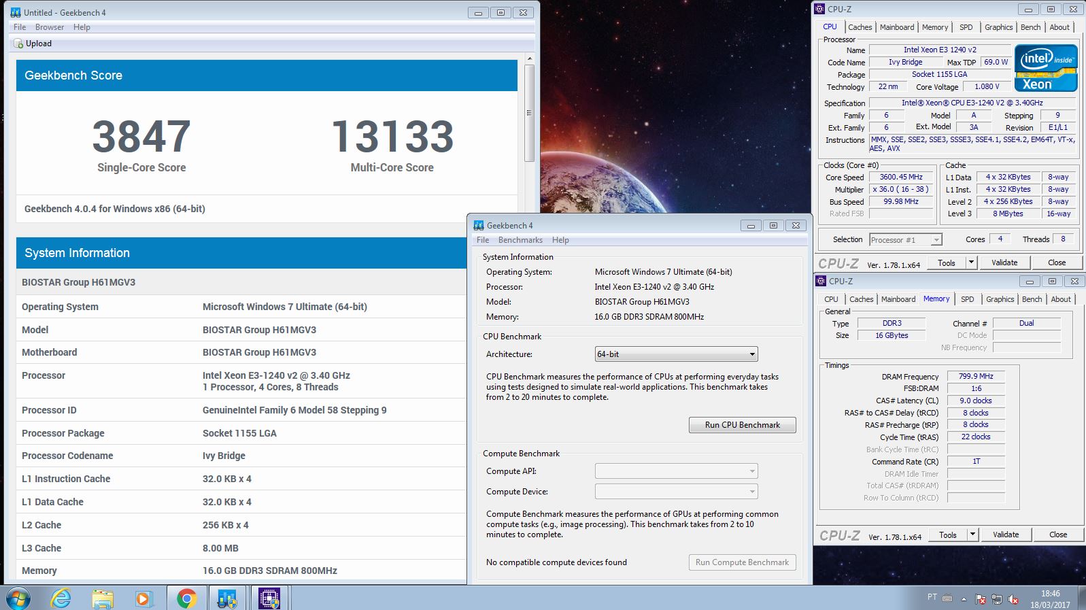Click Close button in lower CPU-Z window
The height and width of the screenshot is (610, 1086).
(1058, 535)
